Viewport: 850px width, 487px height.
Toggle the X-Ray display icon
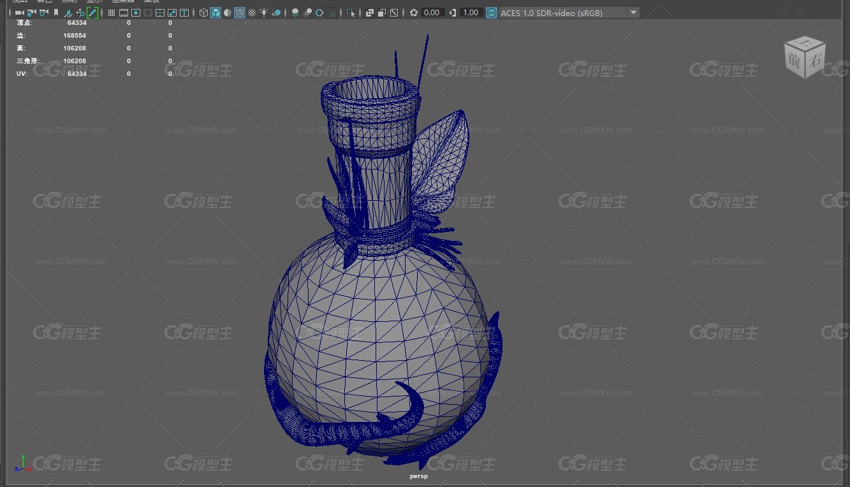tap(369, 13)
